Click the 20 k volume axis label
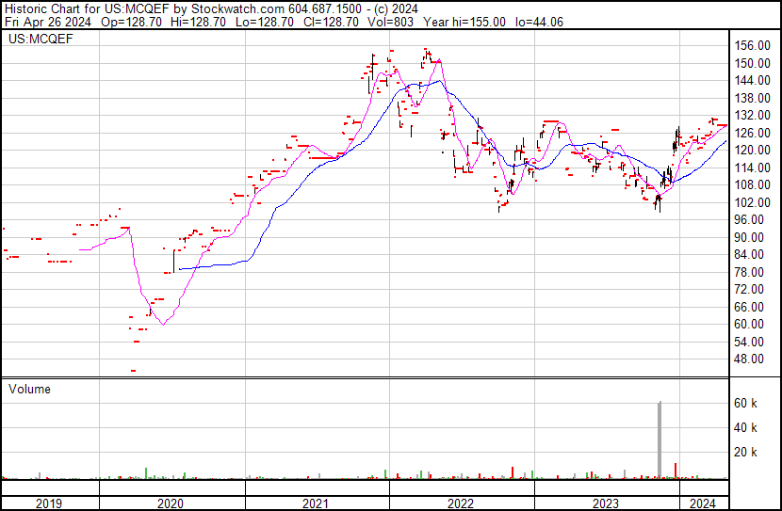The height and width of the screenshot is (511, 782). click(x=747, y=452)
